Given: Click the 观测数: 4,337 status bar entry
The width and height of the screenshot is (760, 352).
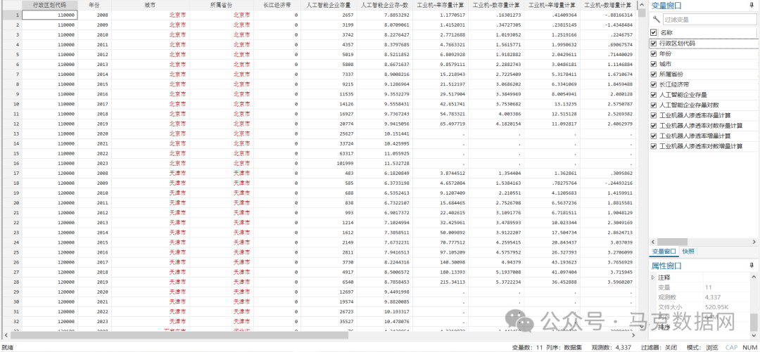Looking at the screenshot, I should tap(611, 347).
